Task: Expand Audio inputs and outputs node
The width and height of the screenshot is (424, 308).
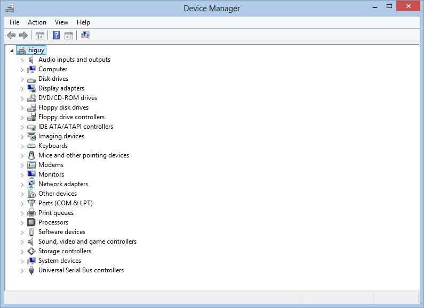Action: (22, 60)
